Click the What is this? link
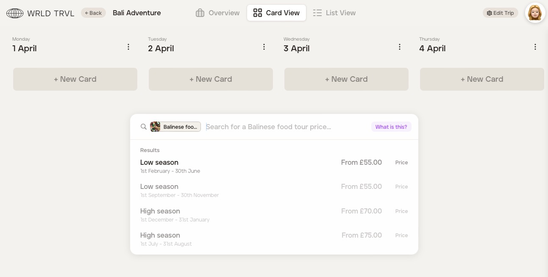The height and width of the screenshot is (277, 548). point(391,127)
